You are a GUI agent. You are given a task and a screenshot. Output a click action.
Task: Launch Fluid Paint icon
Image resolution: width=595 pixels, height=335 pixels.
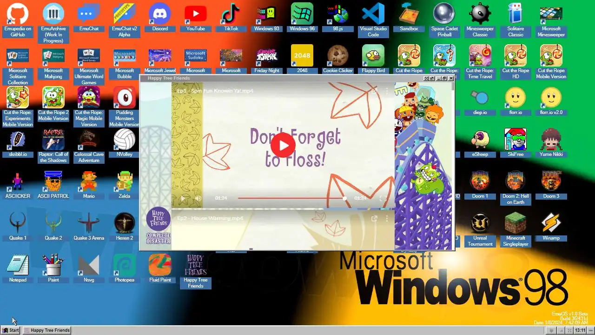click(x=160, y=268)
